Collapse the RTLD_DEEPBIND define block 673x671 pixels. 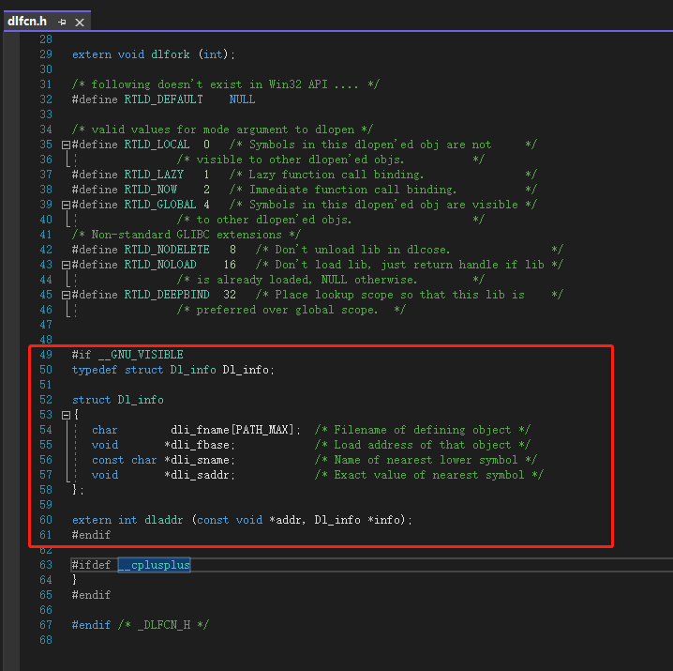[66, 296]
